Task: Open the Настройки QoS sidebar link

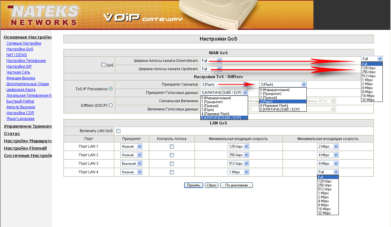Action: coord(20,49)
